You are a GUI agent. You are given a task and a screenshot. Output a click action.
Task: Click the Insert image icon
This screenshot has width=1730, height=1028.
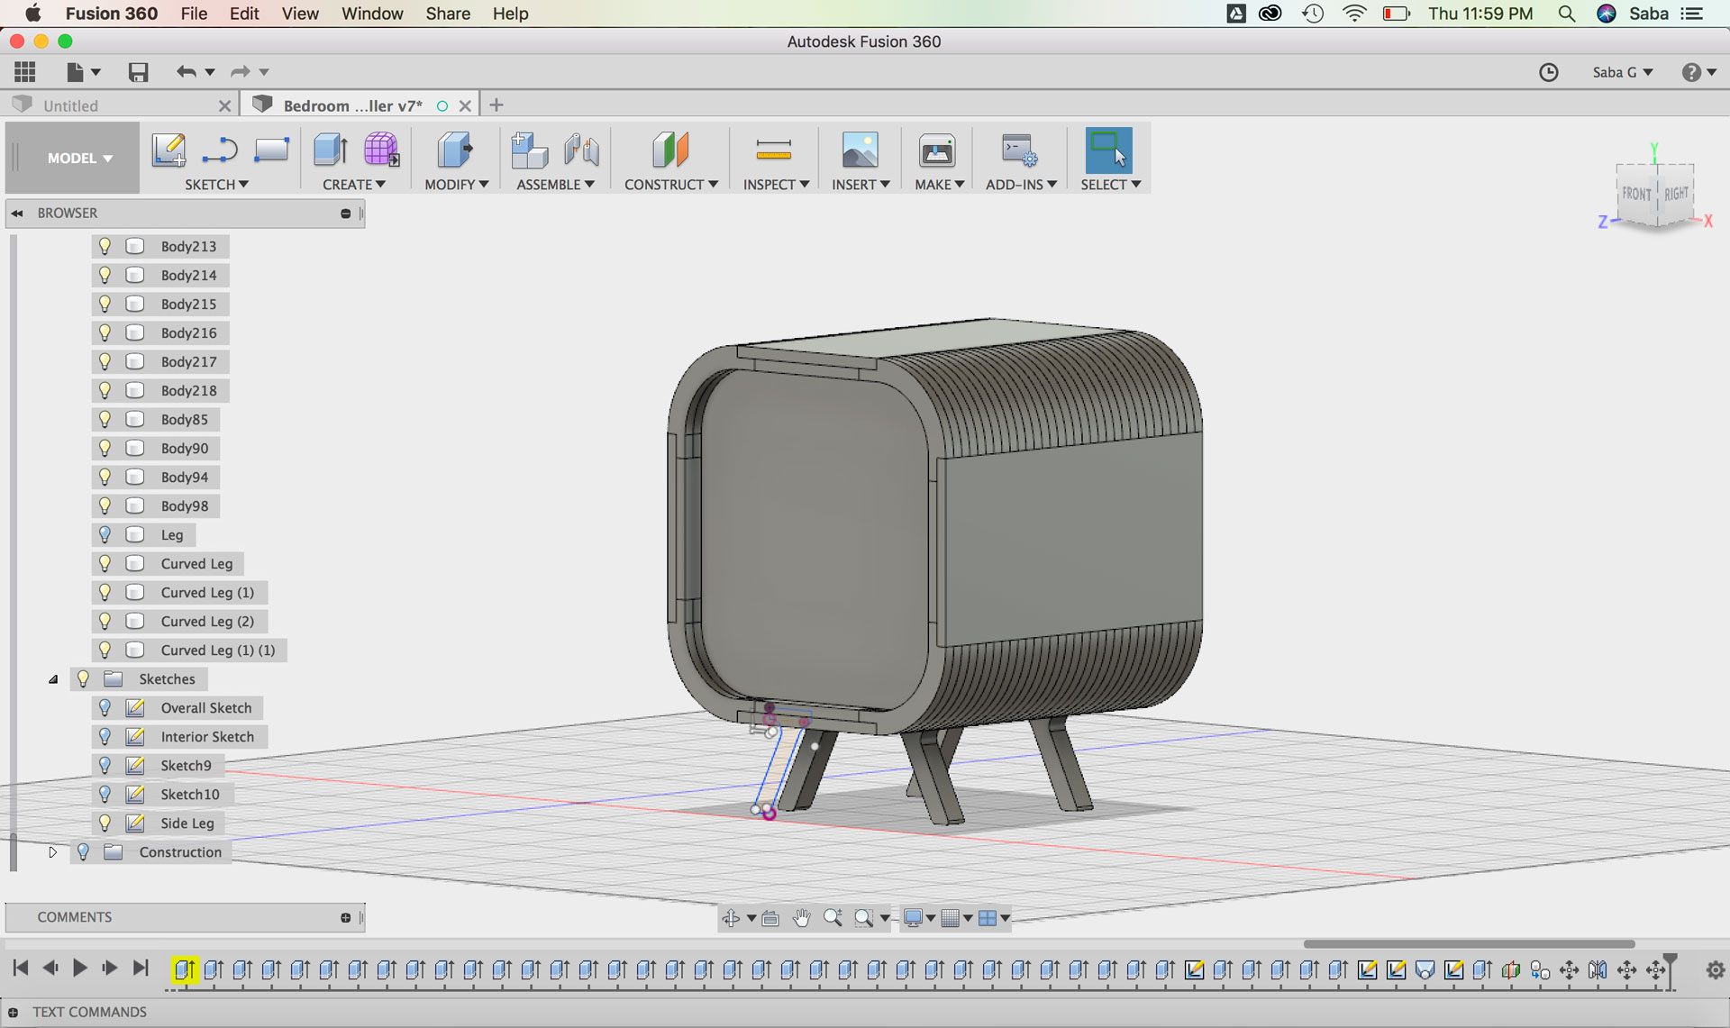tap(859, 150)
